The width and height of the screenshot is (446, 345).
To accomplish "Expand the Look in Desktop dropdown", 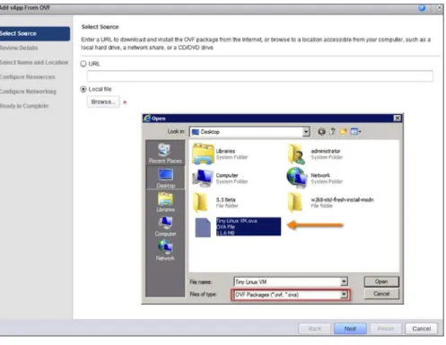I will [x=306, y=131].
